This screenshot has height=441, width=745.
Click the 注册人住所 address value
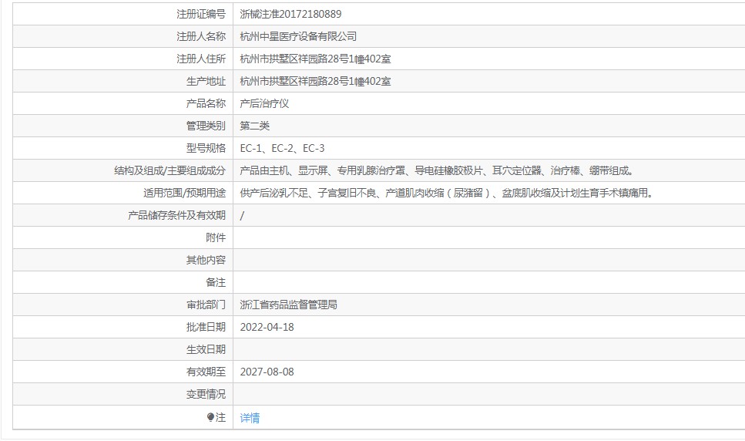point(315,59)
